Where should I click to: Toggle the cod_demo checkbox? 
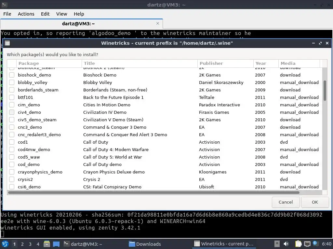(12, 164)
